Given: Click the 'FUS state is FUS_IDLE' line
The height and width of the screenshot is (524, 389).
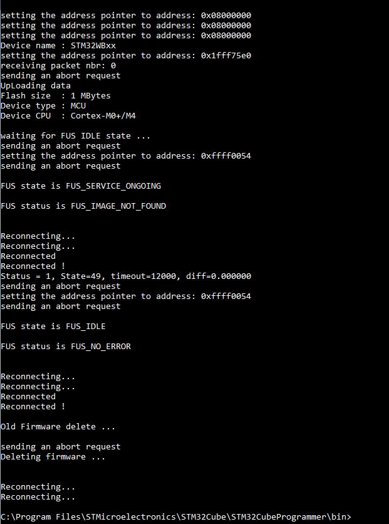Looking at the screenshot, I should [x=53, y=327].
